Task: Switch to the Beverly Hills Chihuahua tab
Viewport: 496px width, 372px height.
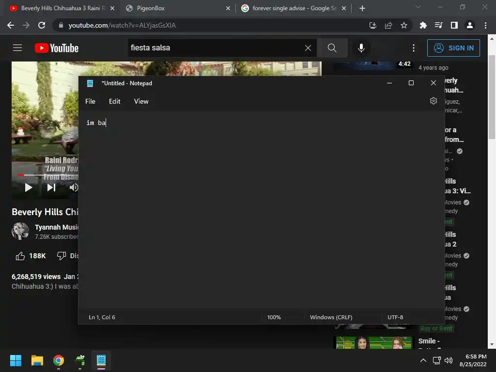Action: pyautogui.click(x=62, y=8)
